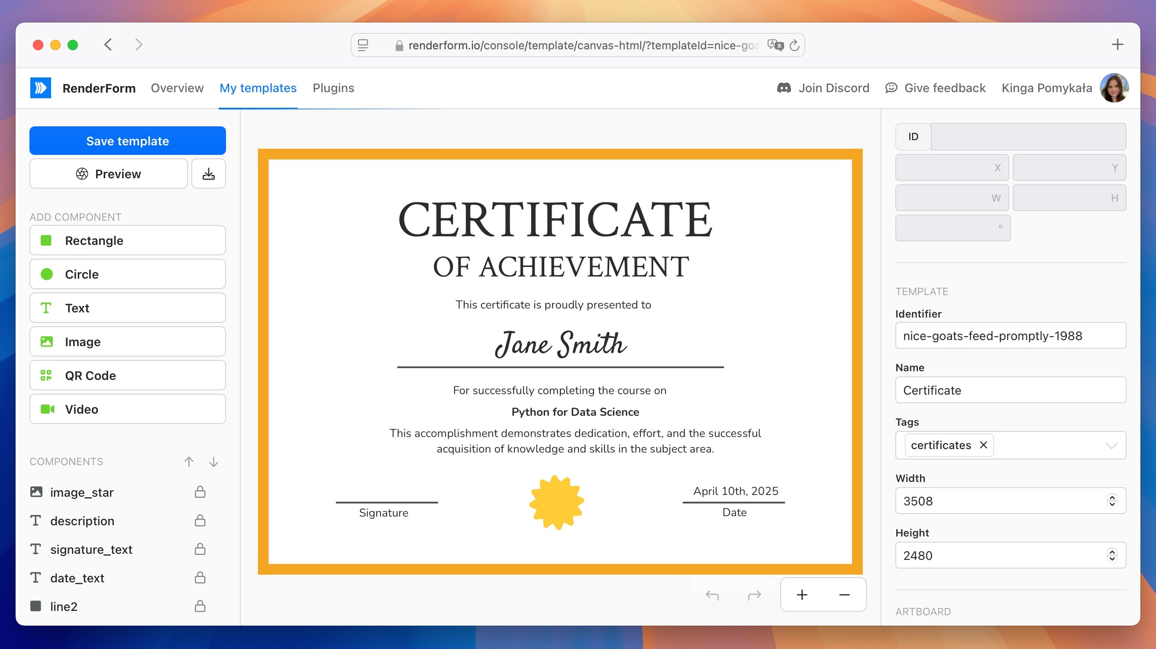Click the Identifier input field
This screenshot has height=649, width=1156.
coord(1011,335)
